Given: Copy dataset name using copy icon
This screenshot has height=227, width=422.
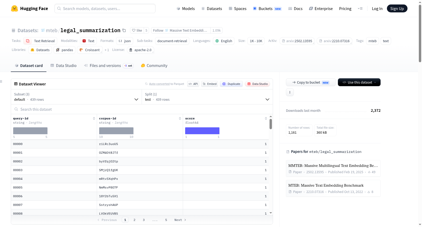Looking at the screenshot, I should (x=124, y=30).
